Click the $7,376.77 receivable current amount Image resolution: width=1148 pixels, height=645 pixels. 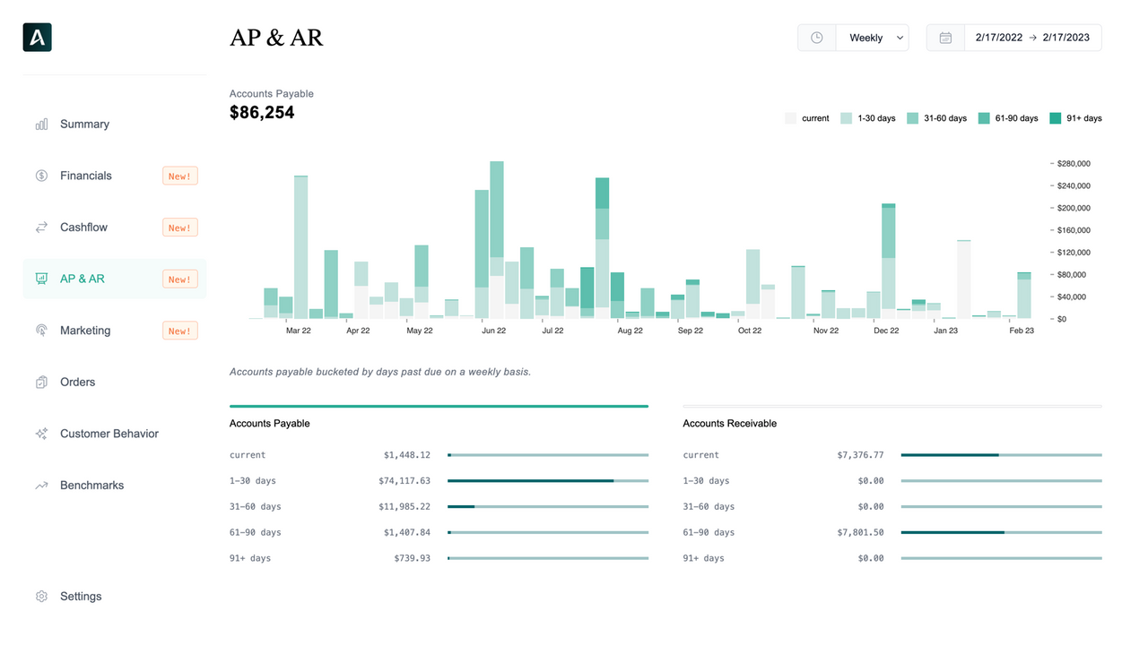click(860, 455)
